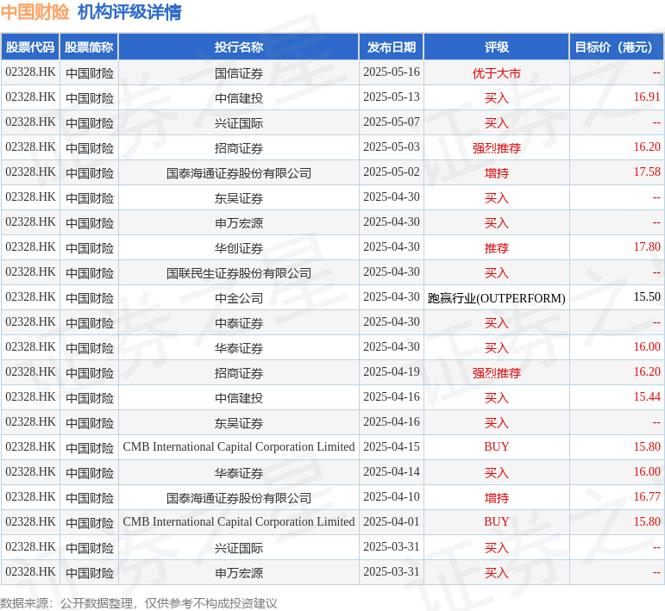
Task: Click the 中泰证券 institution cell
Action: (x=239, y=323)
